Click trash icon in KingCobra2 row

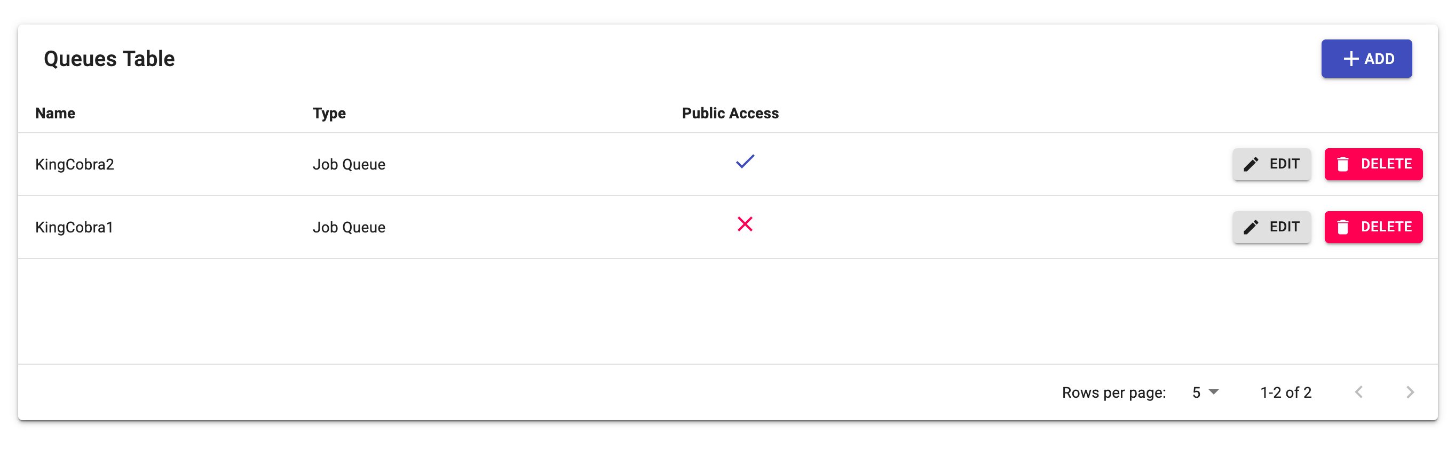pos(1342,164)
